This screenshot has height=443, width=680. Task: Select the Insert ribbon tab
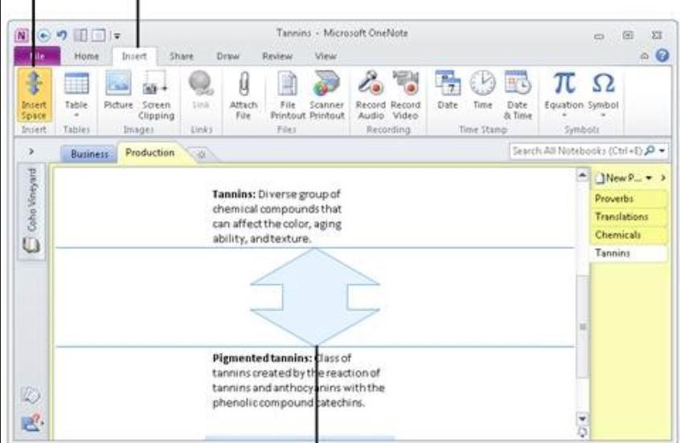(x=134, y=56)
